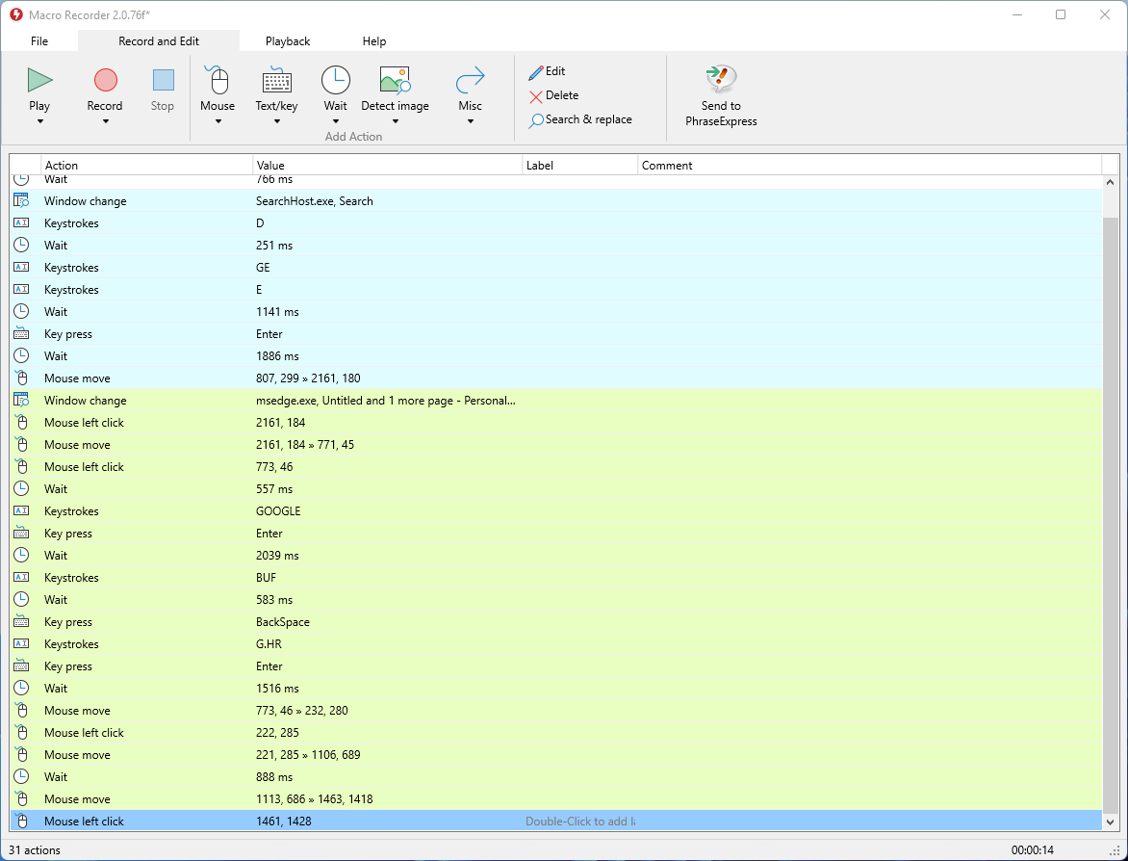Click clock icon of 2039 ms row
The height and width of the screenshot is (861, 1128).
click(21, 555)
